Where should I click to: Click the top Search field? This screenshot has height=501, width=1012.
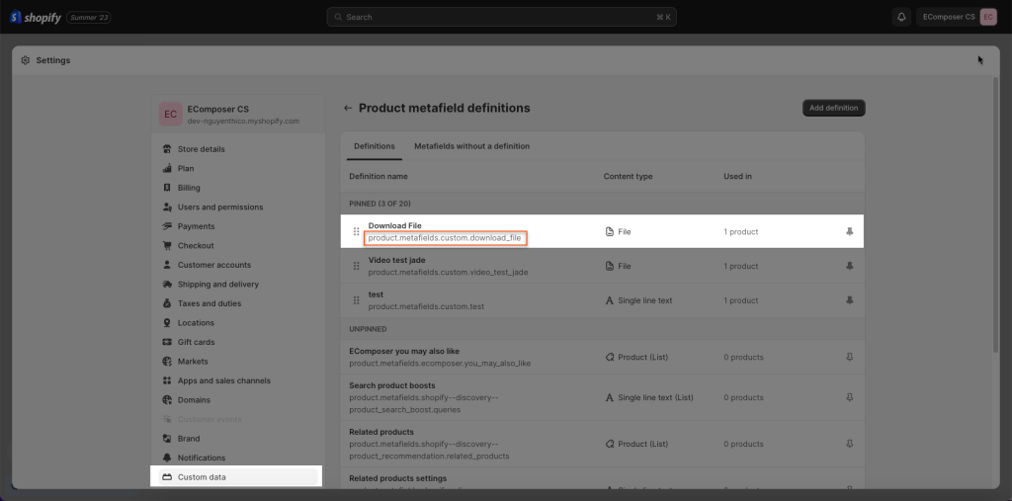point(501,17)
